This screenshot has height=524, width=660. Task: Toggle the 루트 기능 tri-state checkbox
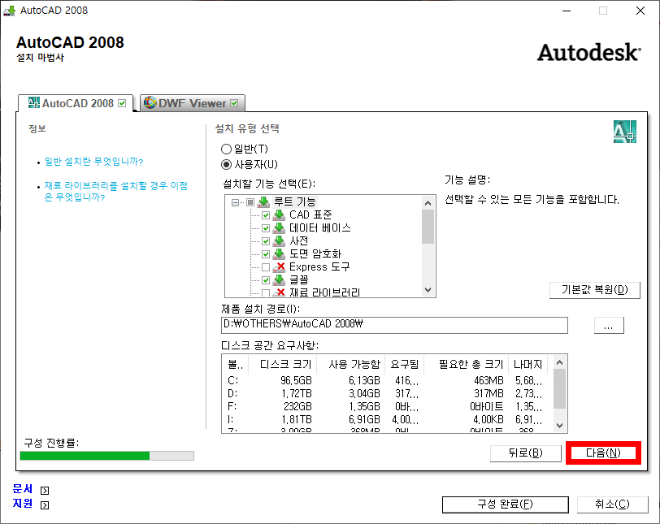(x=250, y=202)
